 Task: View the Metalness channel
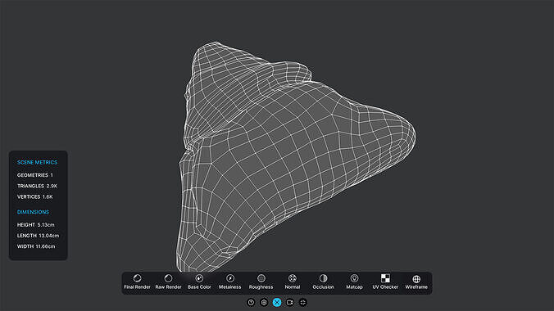[x=230, y=282]
